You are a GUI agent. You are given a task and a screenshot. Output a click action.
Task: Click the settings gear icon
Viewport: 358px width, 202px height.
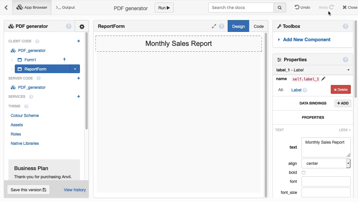(x=82, y=27)
